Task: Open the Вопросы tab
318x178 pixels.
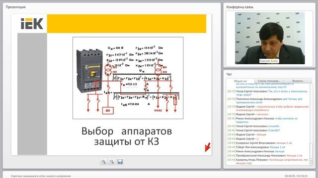Action: click(298, 81)
